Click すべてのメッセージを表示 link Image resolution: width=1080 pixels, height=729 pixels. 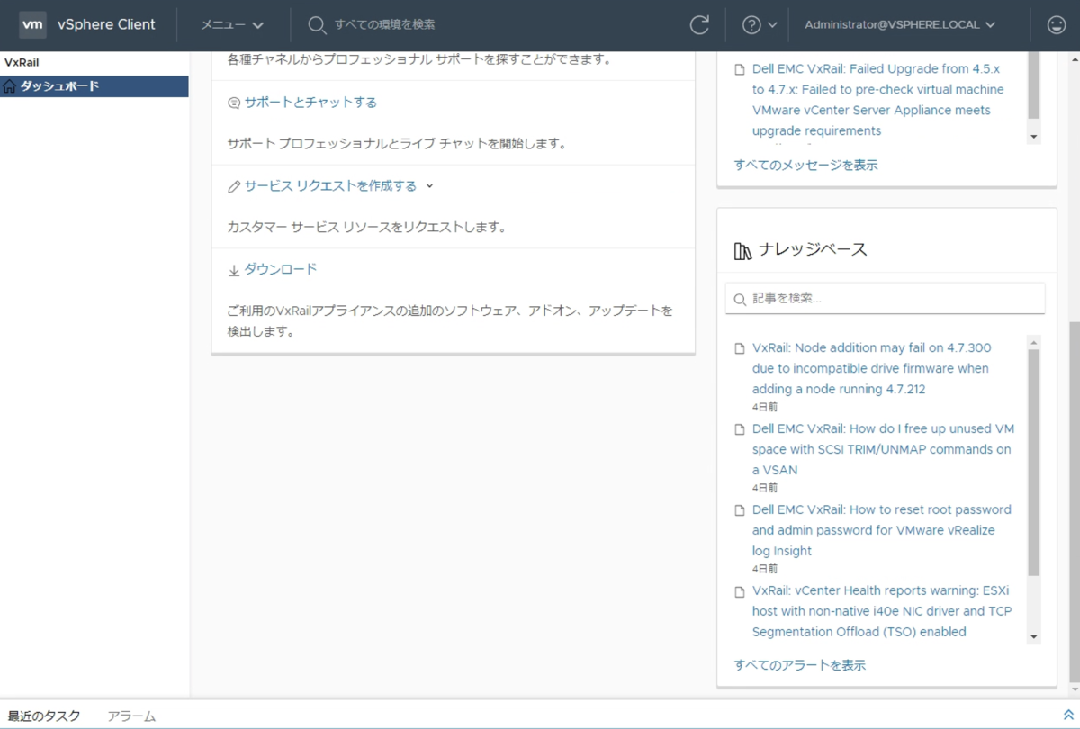pos(805,166)
